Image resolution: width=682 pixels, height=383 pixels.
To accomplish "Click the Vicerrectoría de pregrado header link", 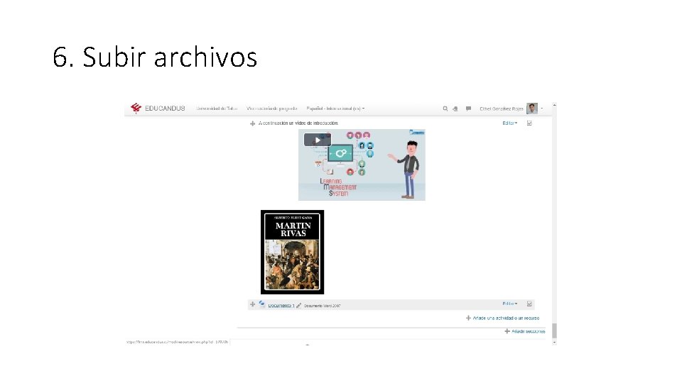I will [x=272, y=109].
